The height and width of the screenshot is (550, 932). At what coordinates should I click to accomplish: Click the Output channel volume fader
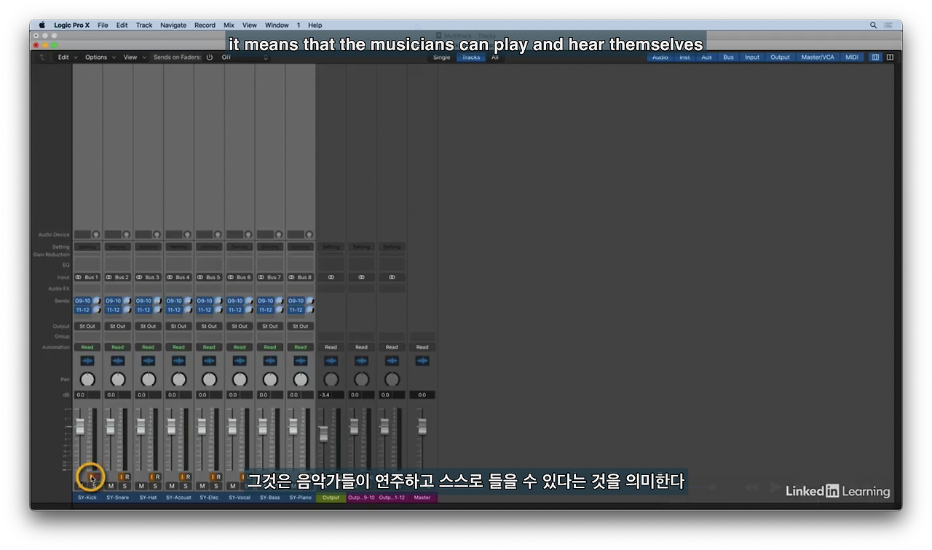(324, 434)
